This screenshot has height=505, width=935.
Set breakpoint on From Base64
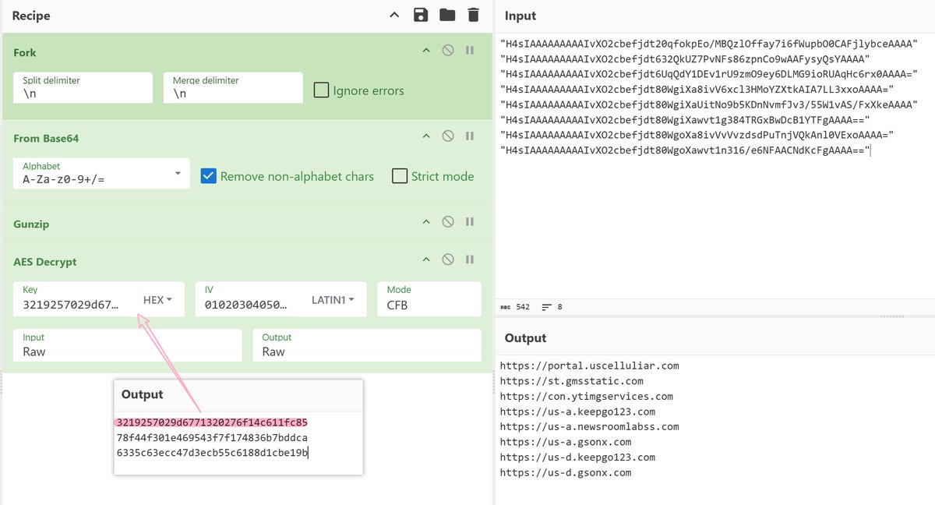(470, 136)
